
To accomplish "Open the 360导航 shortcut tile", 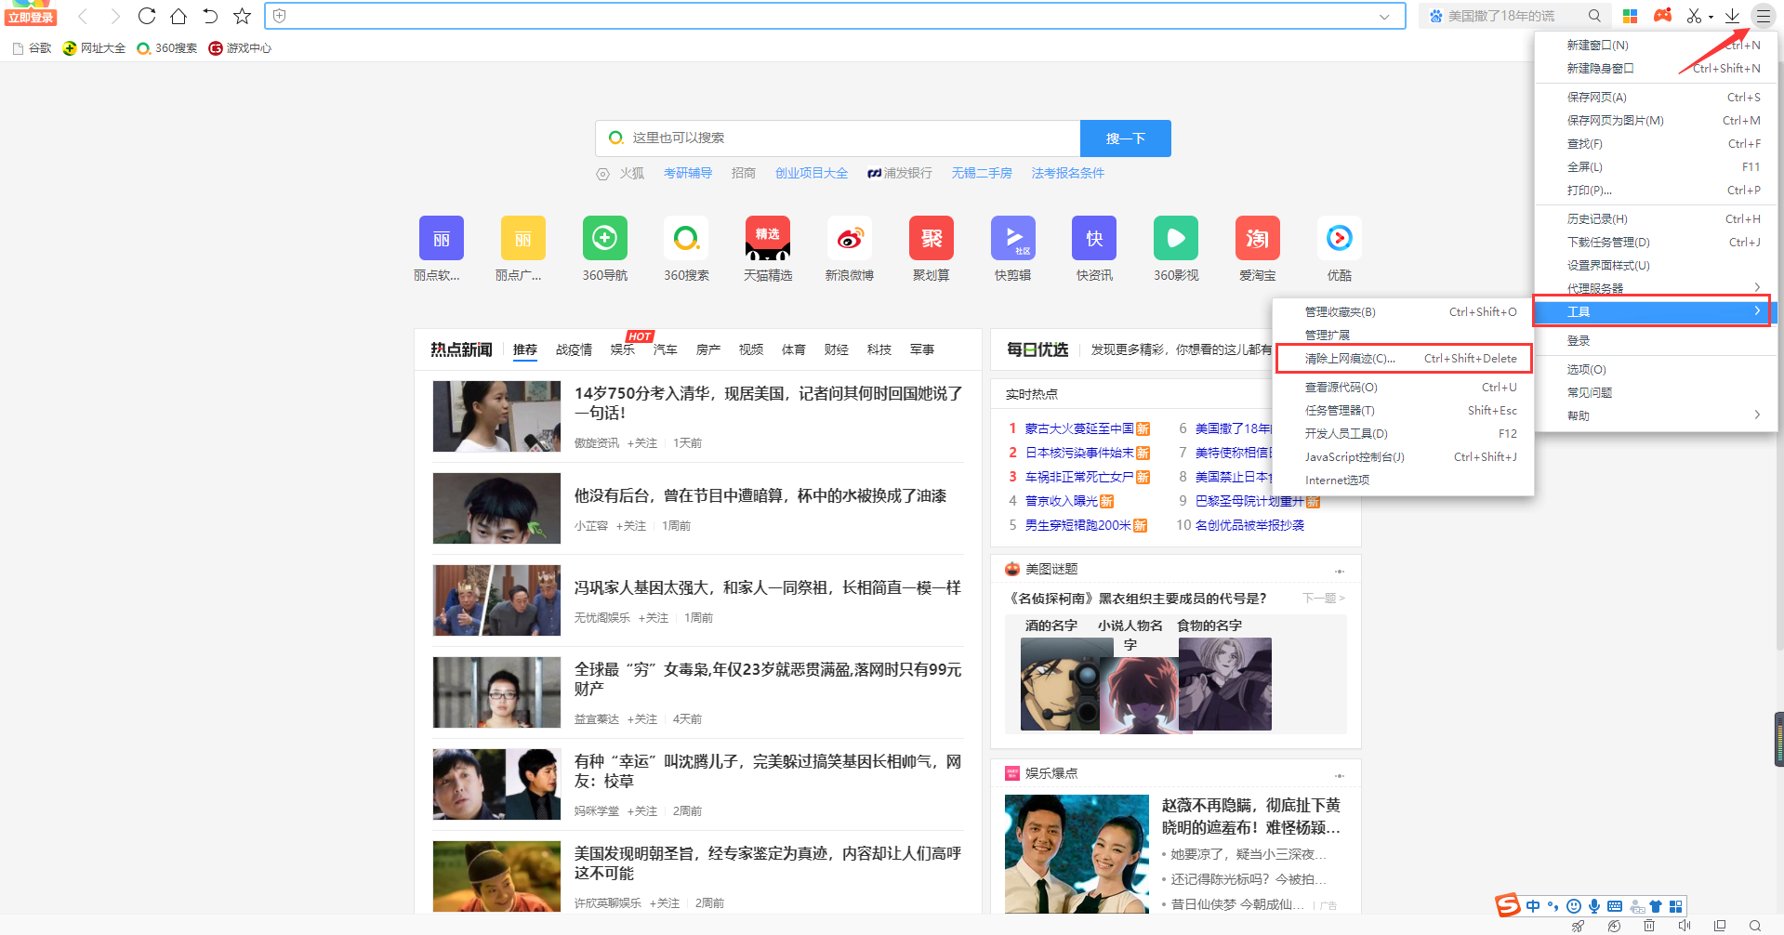I will pos(605,248).
